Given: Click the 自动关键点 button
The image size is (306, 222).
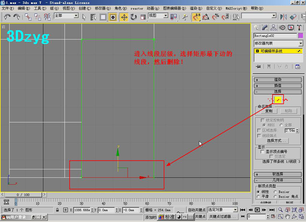Looking at the screenshot, I should tap(197, 210).
